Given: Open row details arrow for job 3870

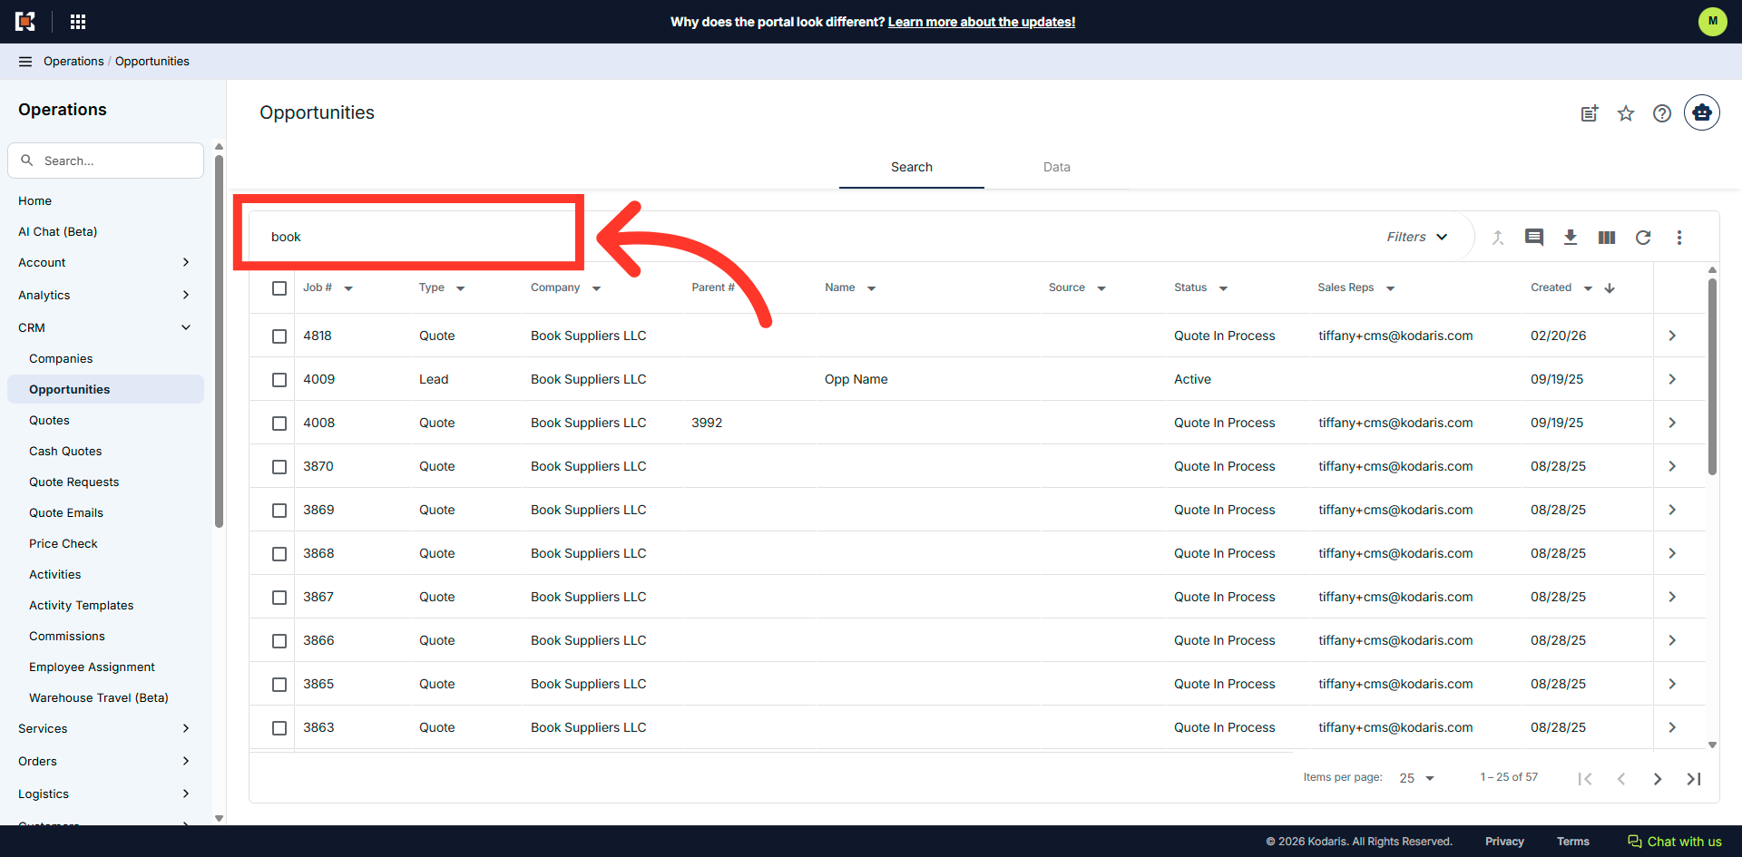Looking at the screenshot, I should point(1672,466).
